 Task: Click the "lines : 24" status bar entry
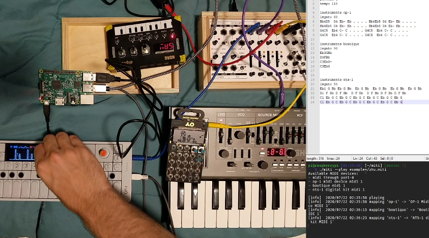click(333, 158)
